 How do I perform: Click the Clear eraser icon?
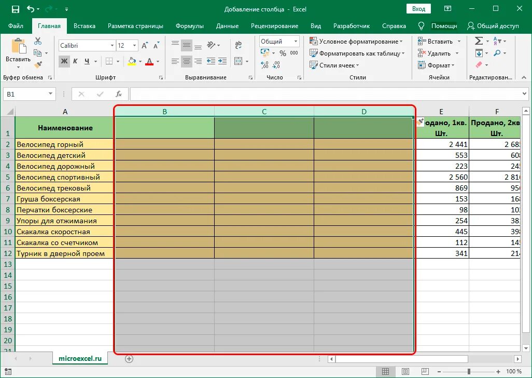479,64
